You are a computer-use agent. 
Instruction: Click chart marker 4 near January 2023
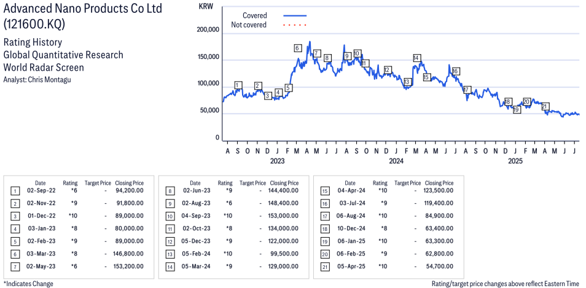(x=278, y=92)
